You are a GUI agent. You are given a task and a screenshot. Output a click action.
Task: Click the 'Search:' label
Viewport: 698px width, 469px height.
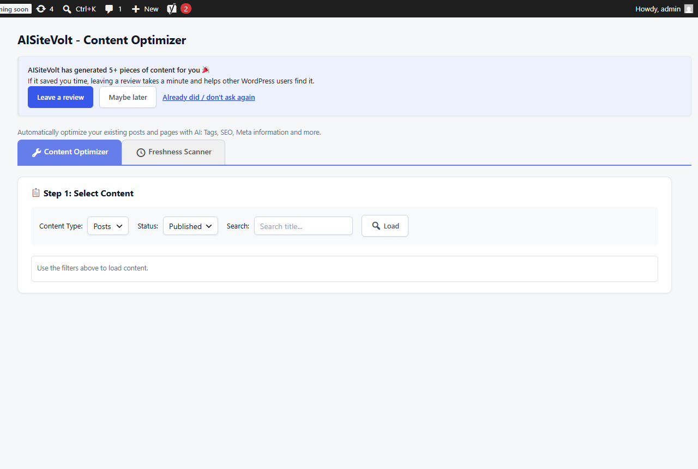(238, 226)
